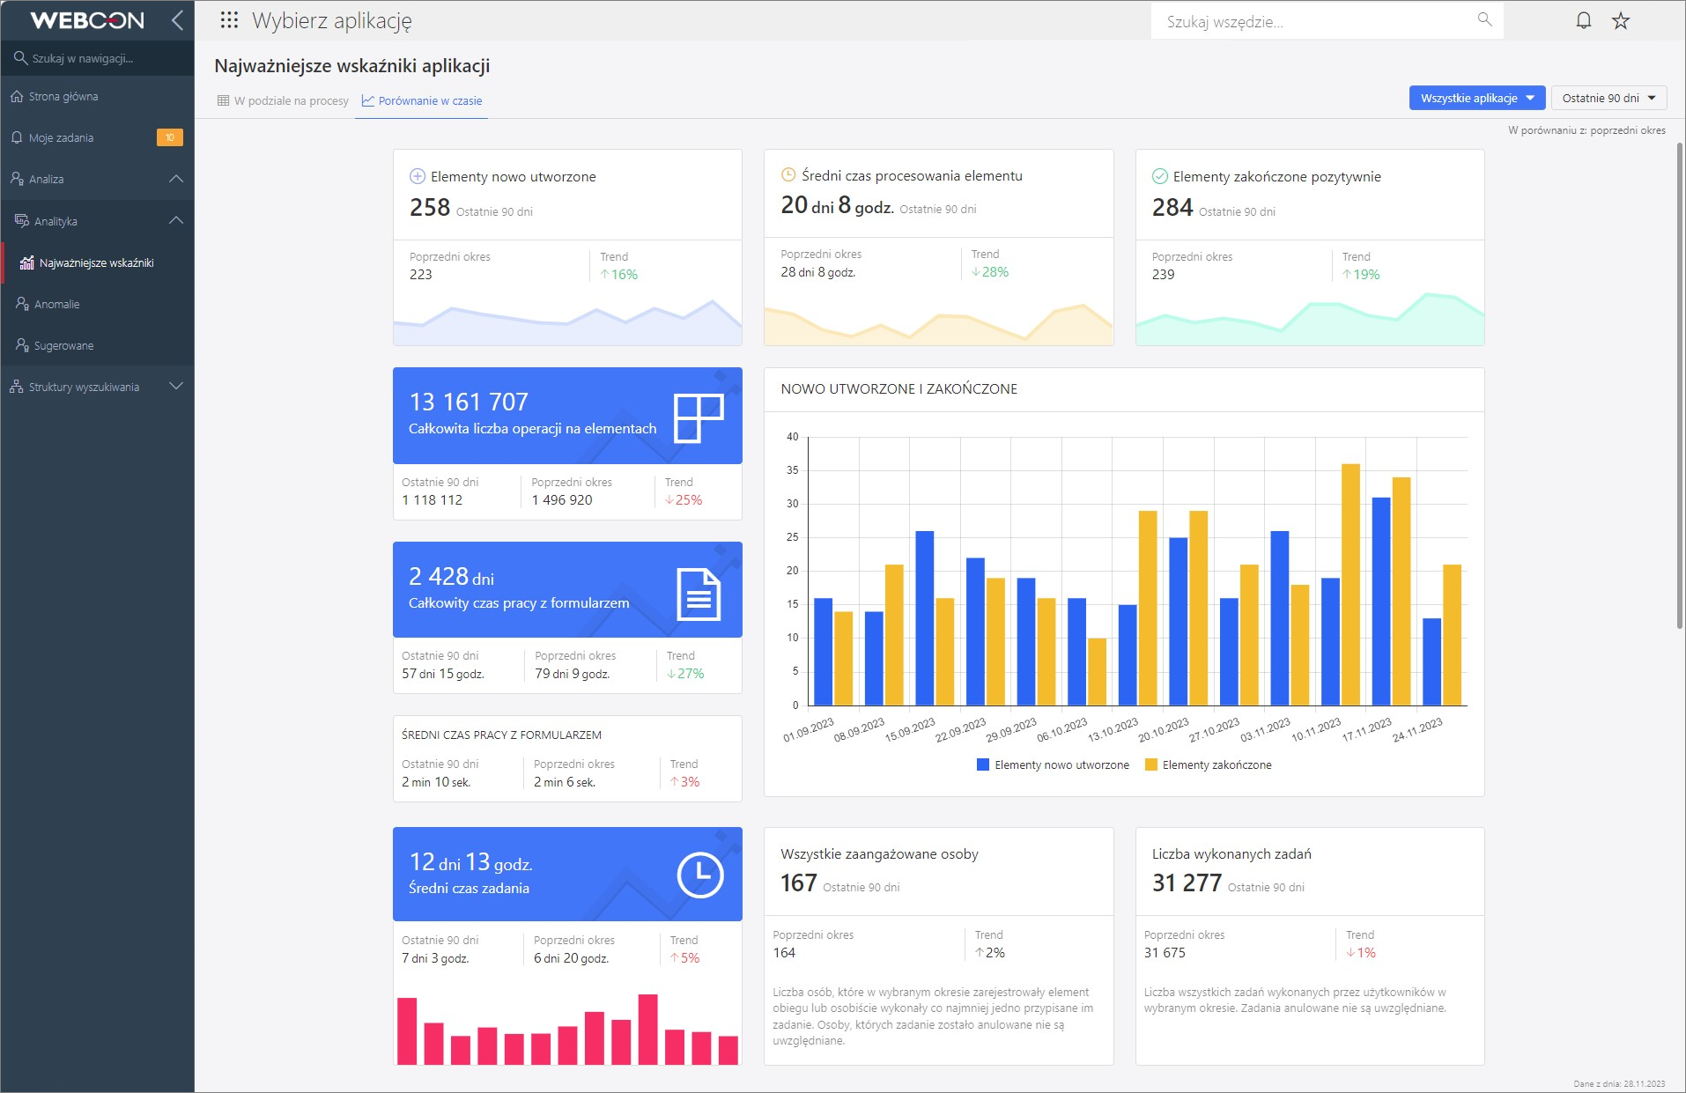This screenshot has width=1686, height=1093.
Task: Open Anomalie in sidebar
Action: pos(97,304)
